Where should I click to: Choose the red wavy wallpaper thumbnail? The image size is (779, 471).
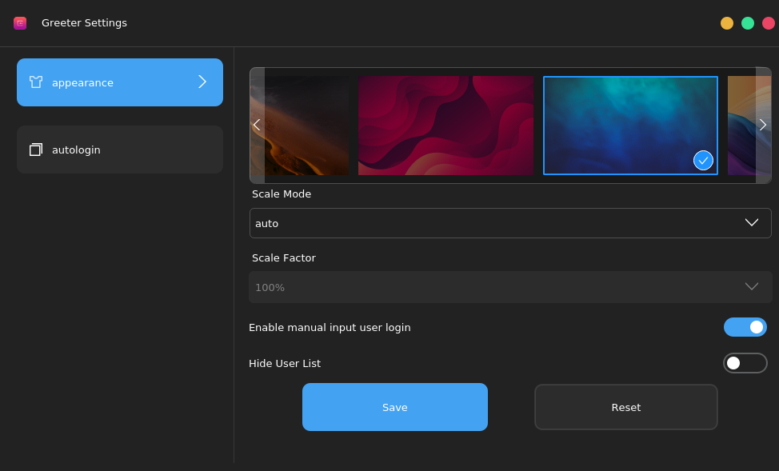445,126
